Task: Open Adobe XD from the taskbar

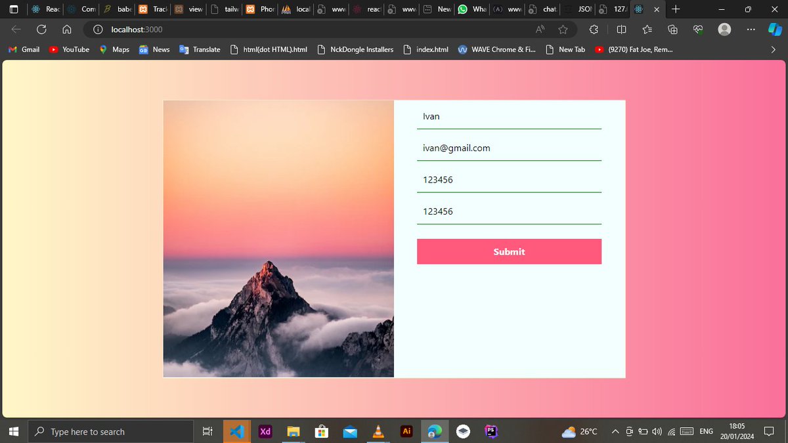Action: (x=265, y=431)
